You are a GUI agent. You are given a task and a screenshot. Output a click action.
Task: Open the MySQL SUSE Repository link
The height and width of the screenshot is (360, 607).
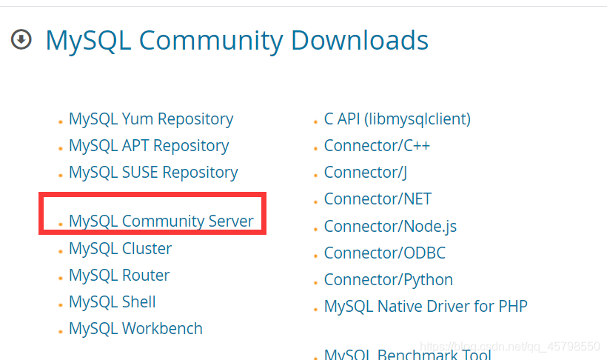(153, 173)
